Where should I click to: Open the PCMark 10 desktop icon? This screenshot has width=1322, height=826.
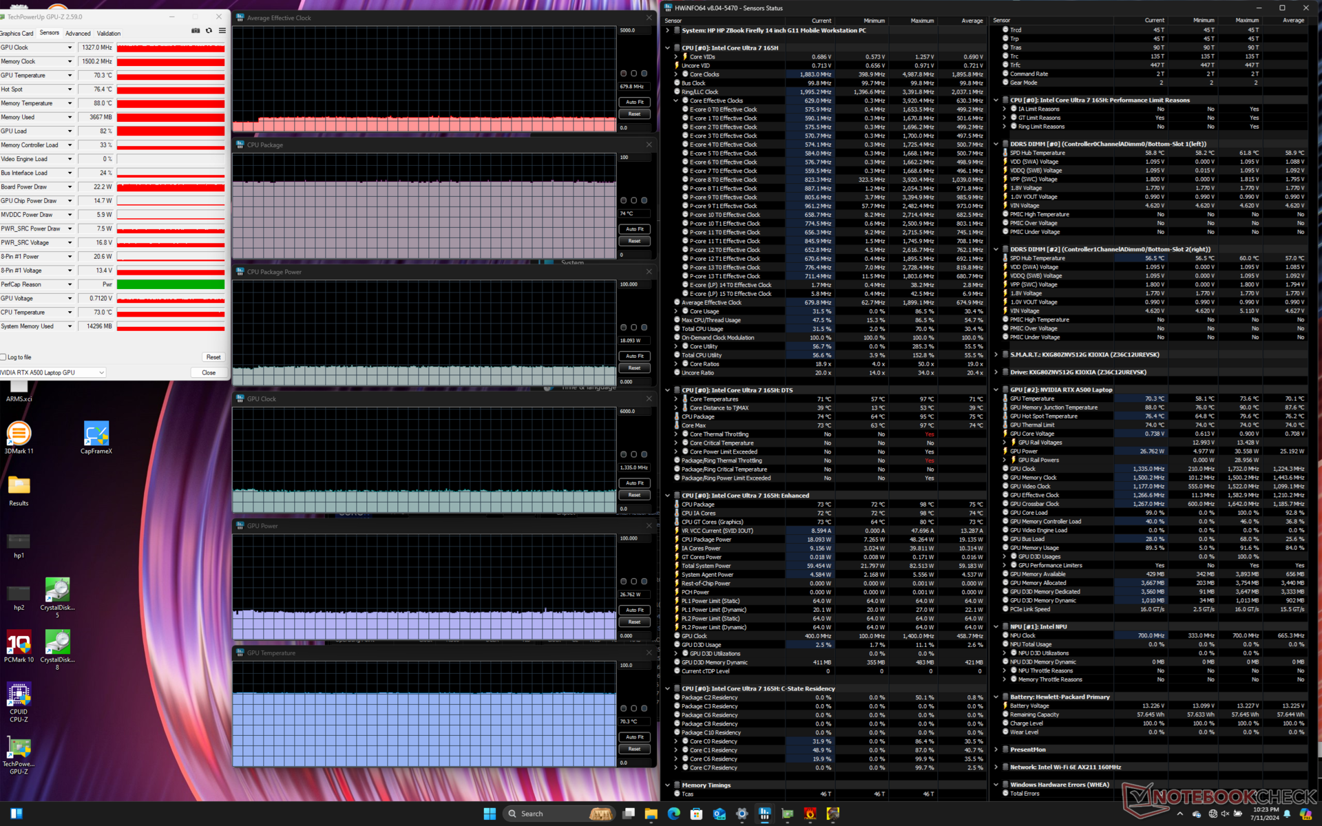click(x=19, y=643)
